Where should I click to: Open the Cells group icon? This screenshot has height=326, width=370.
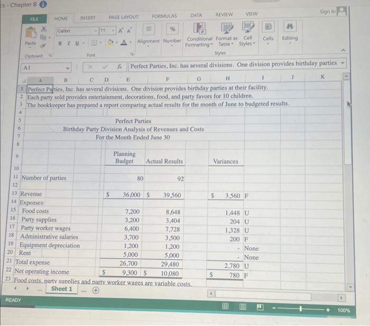click(268, 27)
